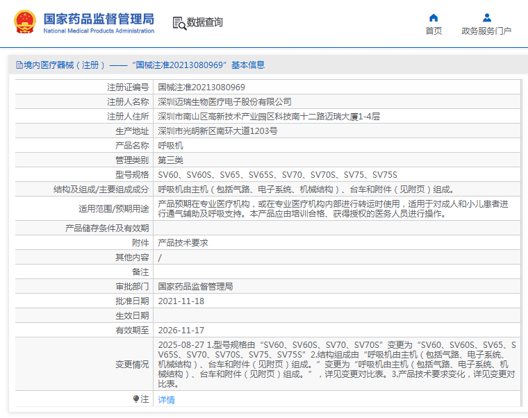Open the 数据查询 text heading

[x=205, y=22]
